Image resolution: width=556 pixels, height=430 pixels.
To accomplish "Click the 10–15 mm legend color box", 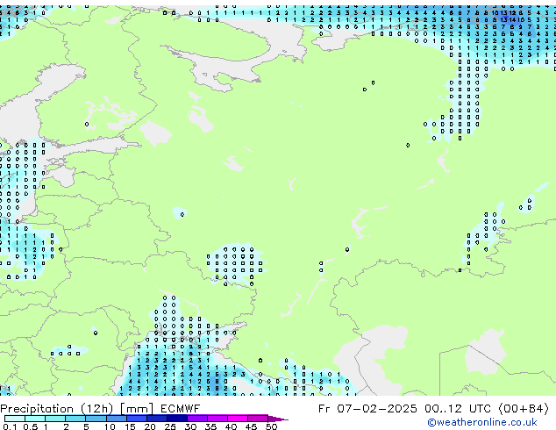I will coord(116,419).
